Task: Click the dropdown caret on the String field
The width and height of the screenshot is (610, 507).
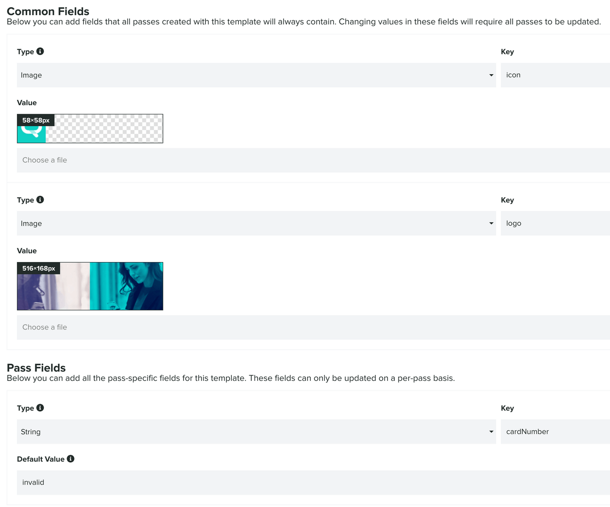Action: tap(491, 431)
